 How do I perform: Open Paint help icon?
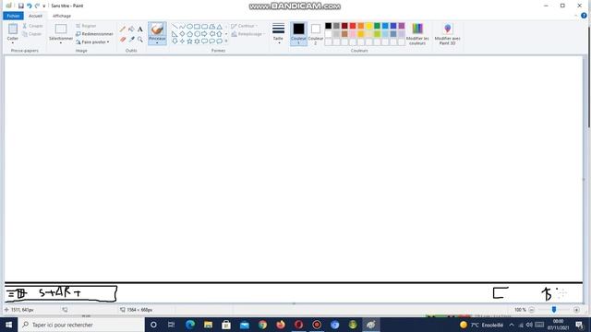pyautogui.click(x=584, y=16)
